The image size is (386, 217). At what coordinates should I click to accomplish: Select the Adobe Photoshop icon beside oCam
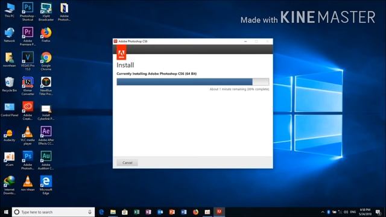(x=28, y=161)
